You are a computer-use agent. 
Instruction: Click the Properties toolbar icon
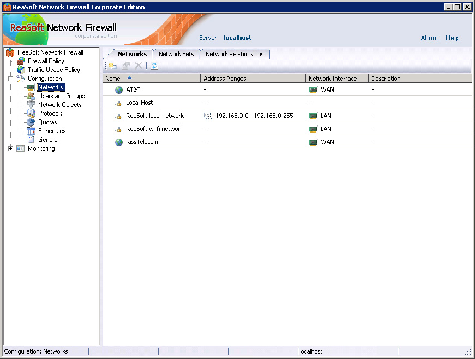pyautogui.click(x=126, y=65)
